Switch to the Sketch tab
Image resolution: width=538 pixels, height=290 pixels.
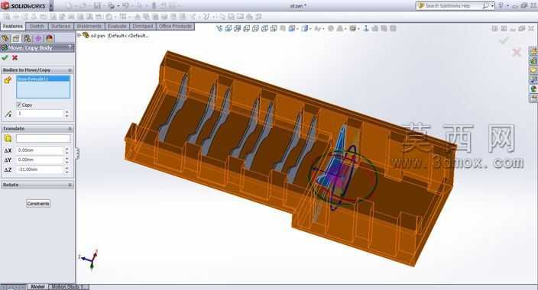[37, 27]
